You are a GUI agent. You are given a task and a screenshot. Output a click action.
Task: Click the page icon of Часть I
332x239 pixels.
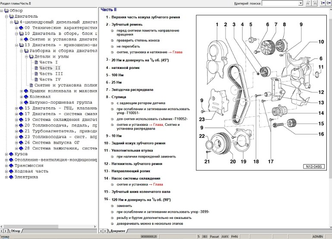pyautogui.click(x=36, y=62)
